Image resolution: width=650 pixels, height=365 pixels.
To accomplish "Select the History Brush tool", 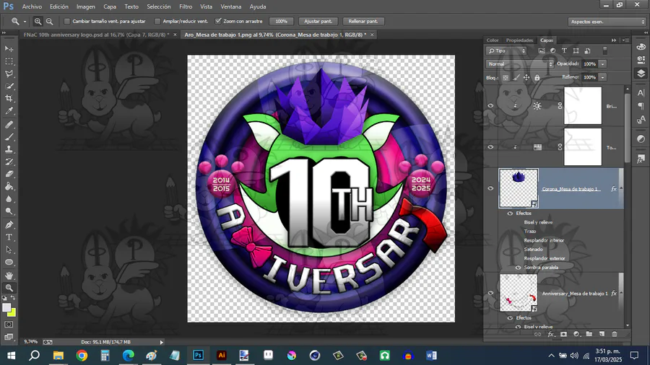I will 9,162.
